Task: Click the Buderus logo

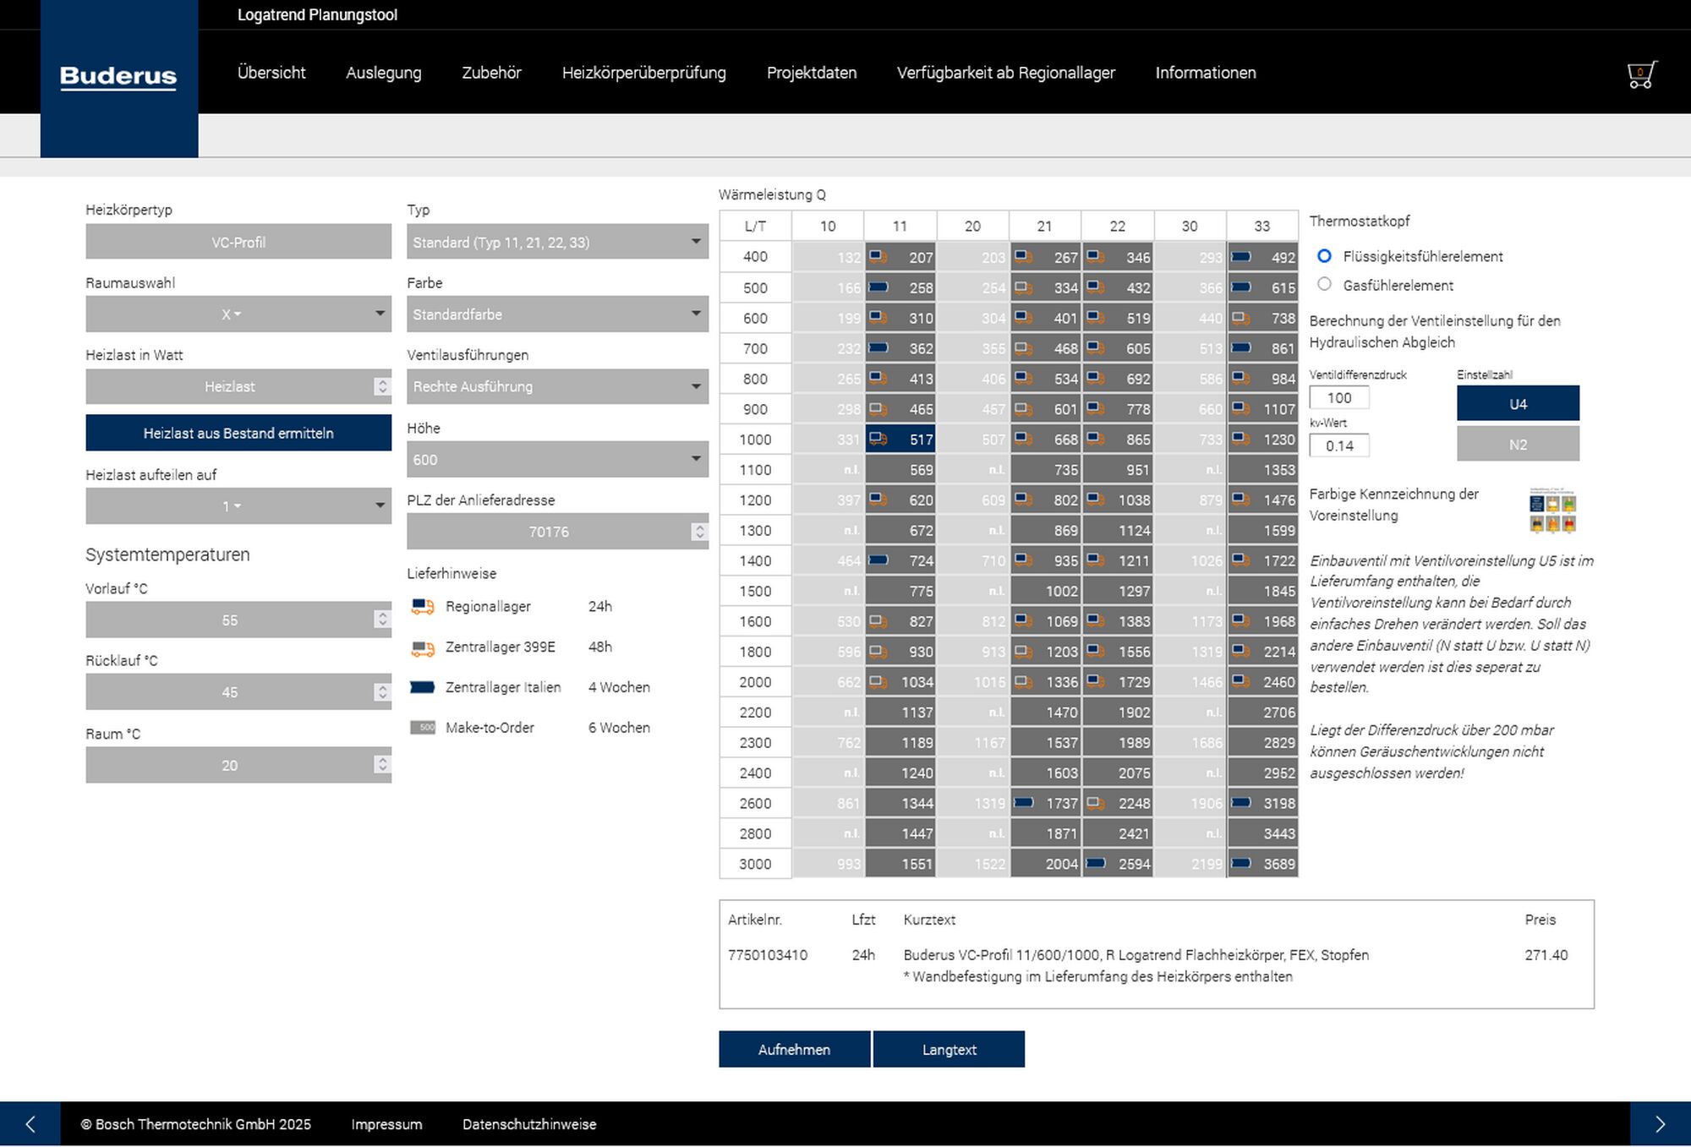Action: point(118,78)
